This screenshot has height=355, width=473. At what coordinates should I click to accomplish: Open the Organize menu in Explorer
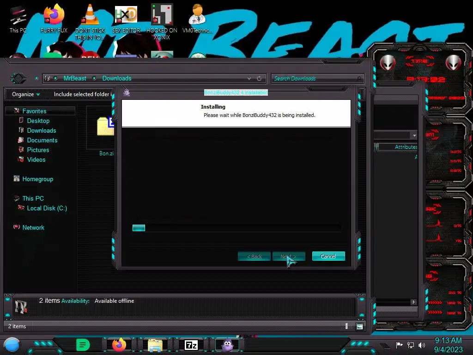(26, 94)
